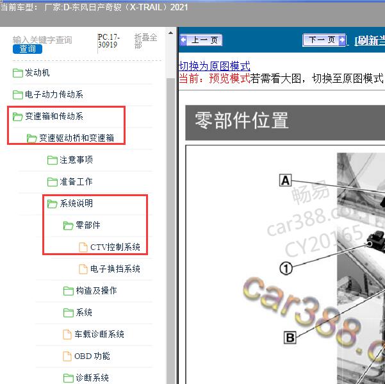
Task: Expand the 构造及操作 folder icon
Action: pos(69,291)
